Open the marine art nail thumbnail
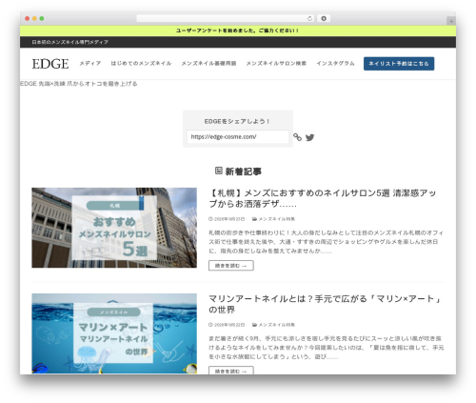The height and width of the screenshot is (403, 476). [x=114, y=333]
